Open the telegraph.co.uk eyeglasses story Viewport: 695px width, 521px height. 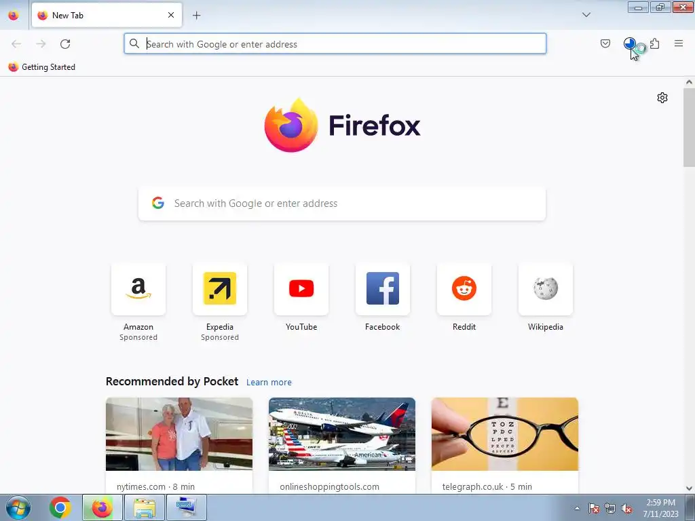(x=505, y=434)
